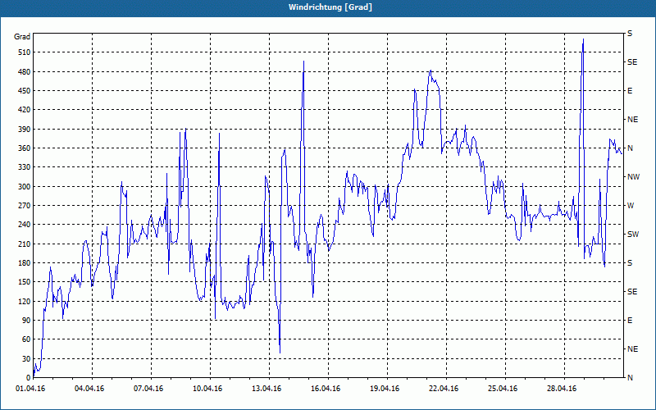Select the 90 degree axis label

click(26, 321)
